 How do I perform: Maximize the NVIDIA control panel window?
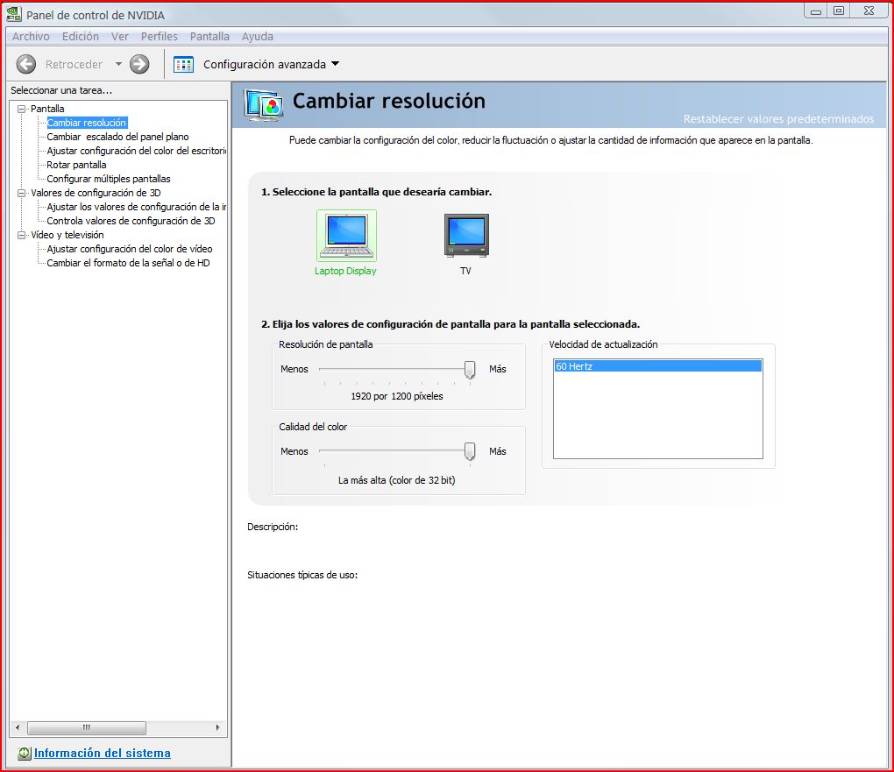click(839, 11)
